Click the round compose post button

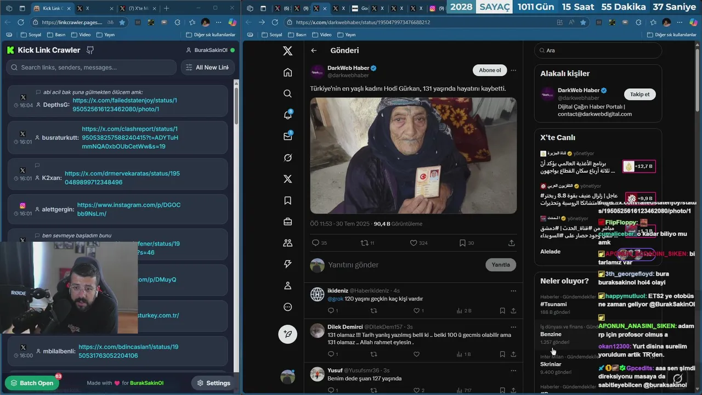pyautogui.click(x=287, y=334)
